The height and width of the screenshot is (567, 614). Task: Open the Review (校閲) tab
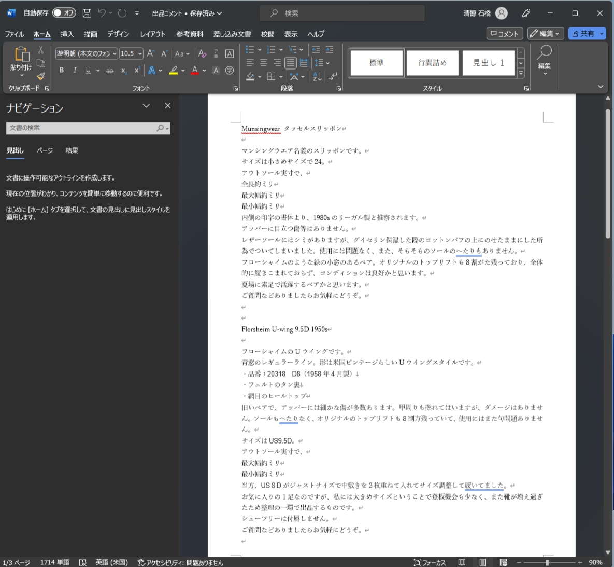click(267, 34)
